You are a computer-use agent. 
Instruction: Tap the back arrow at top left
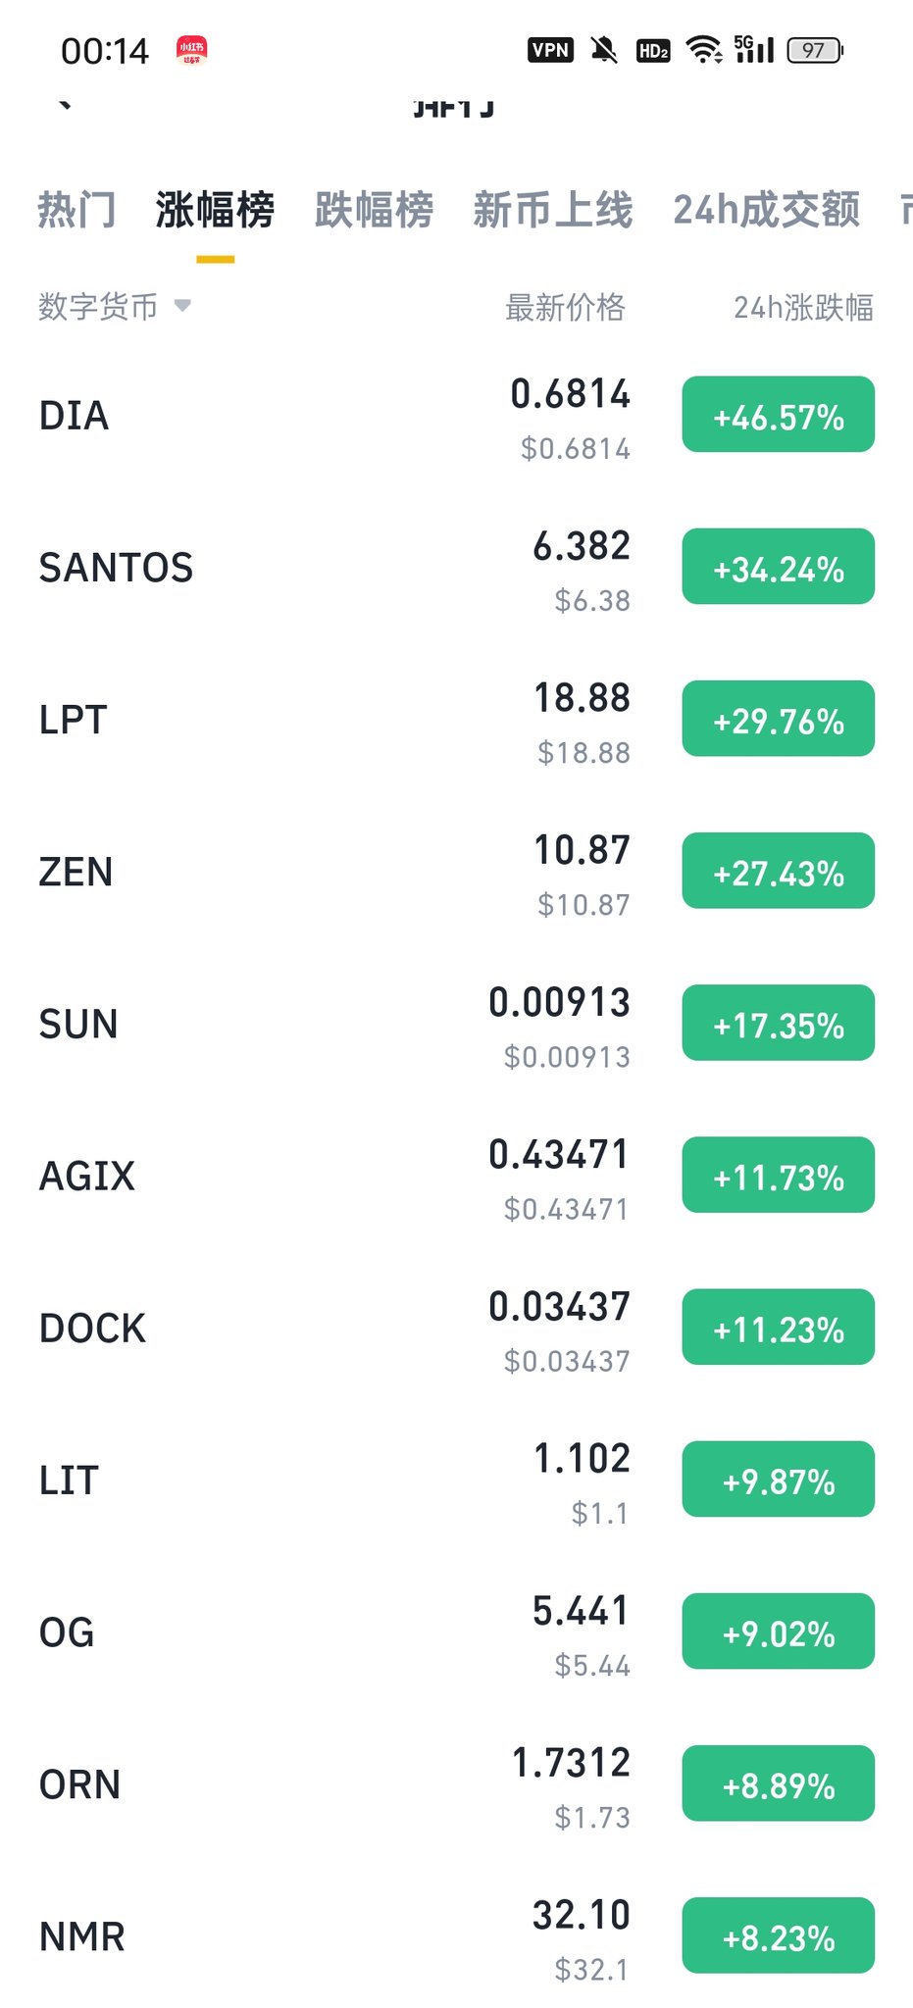tap(65, 106)
